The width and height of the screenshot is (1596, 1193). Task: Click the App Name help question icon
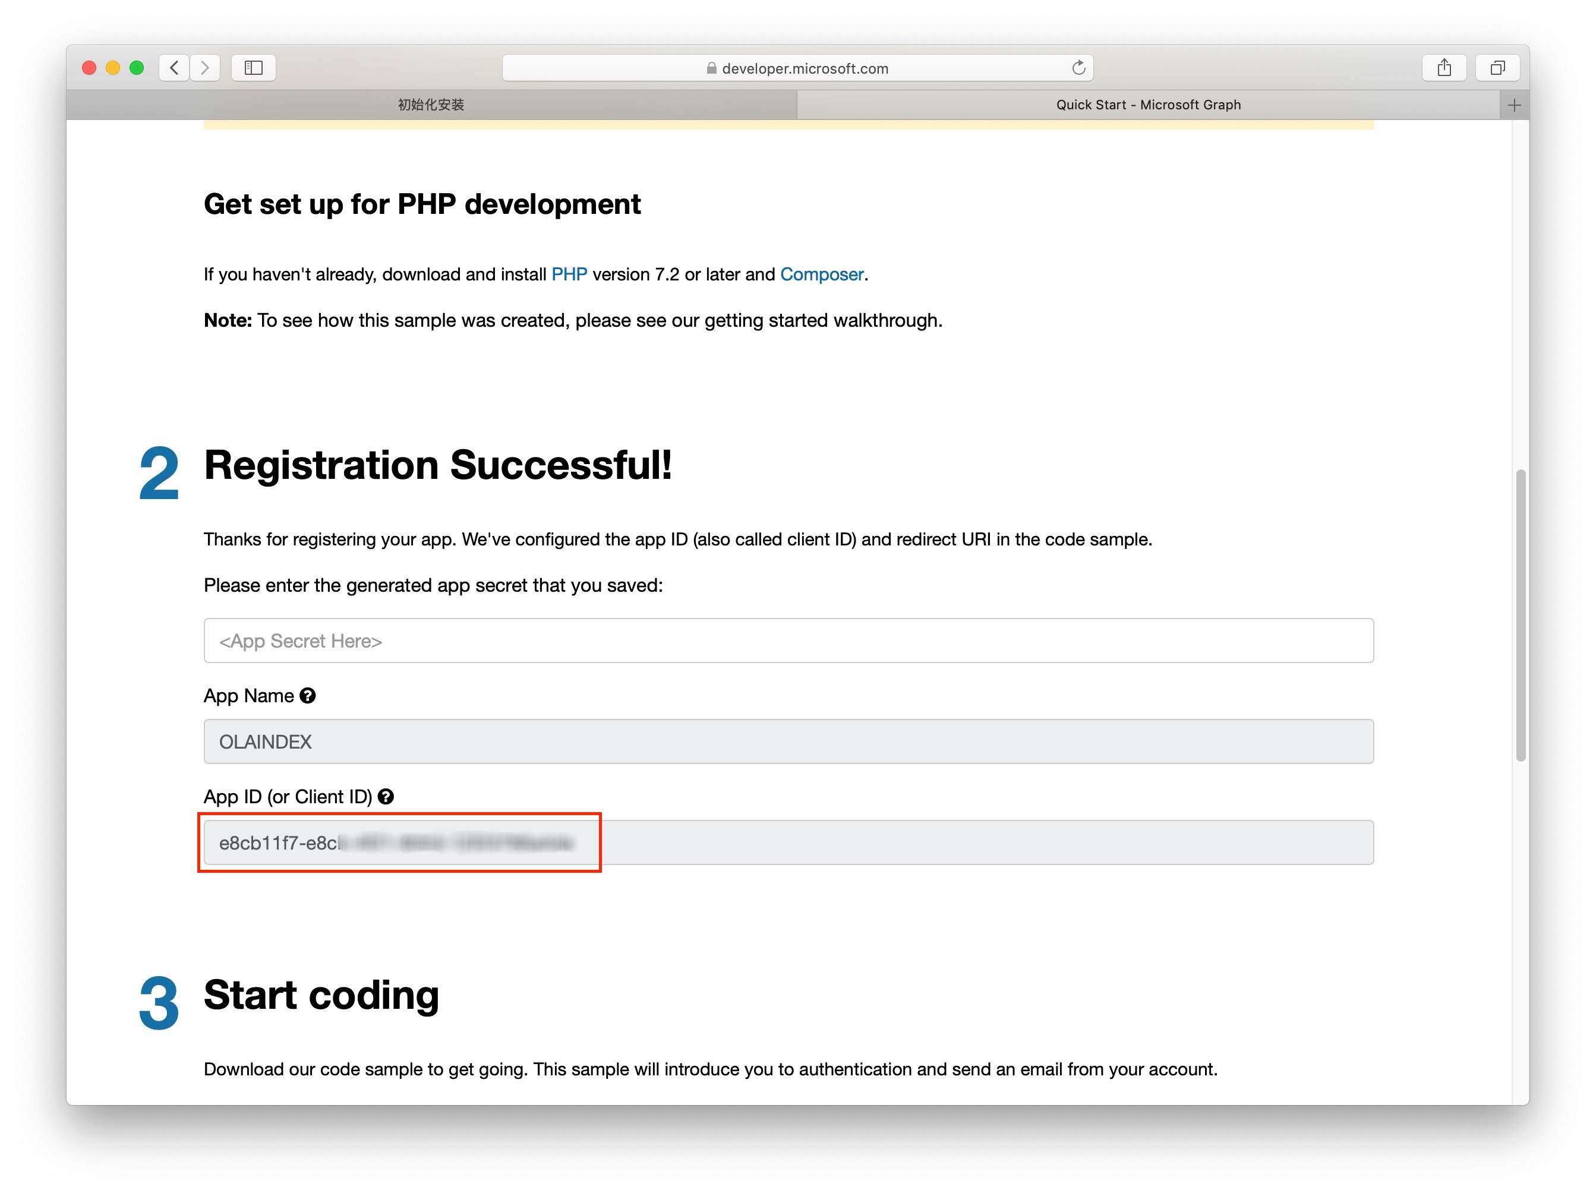click(307, 695)
